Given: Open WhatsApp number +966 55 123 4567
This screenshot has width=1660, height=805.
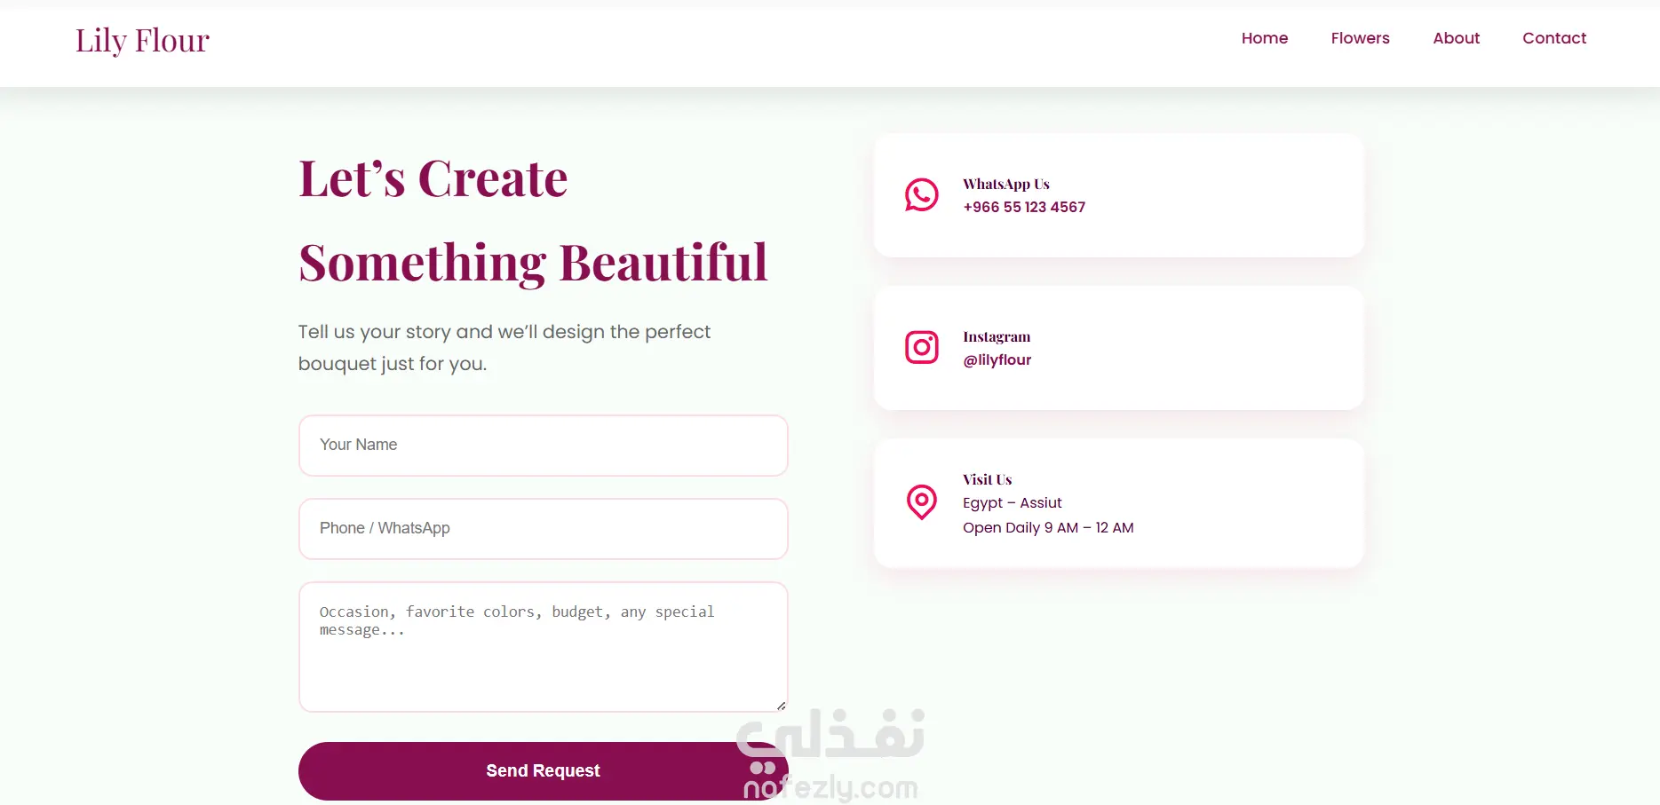Looking at the screenshot, I should (x=1024, y=207).
